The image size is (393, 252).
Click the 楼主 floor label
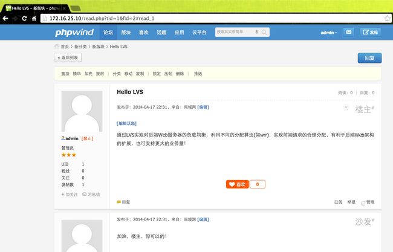(365, 109)
